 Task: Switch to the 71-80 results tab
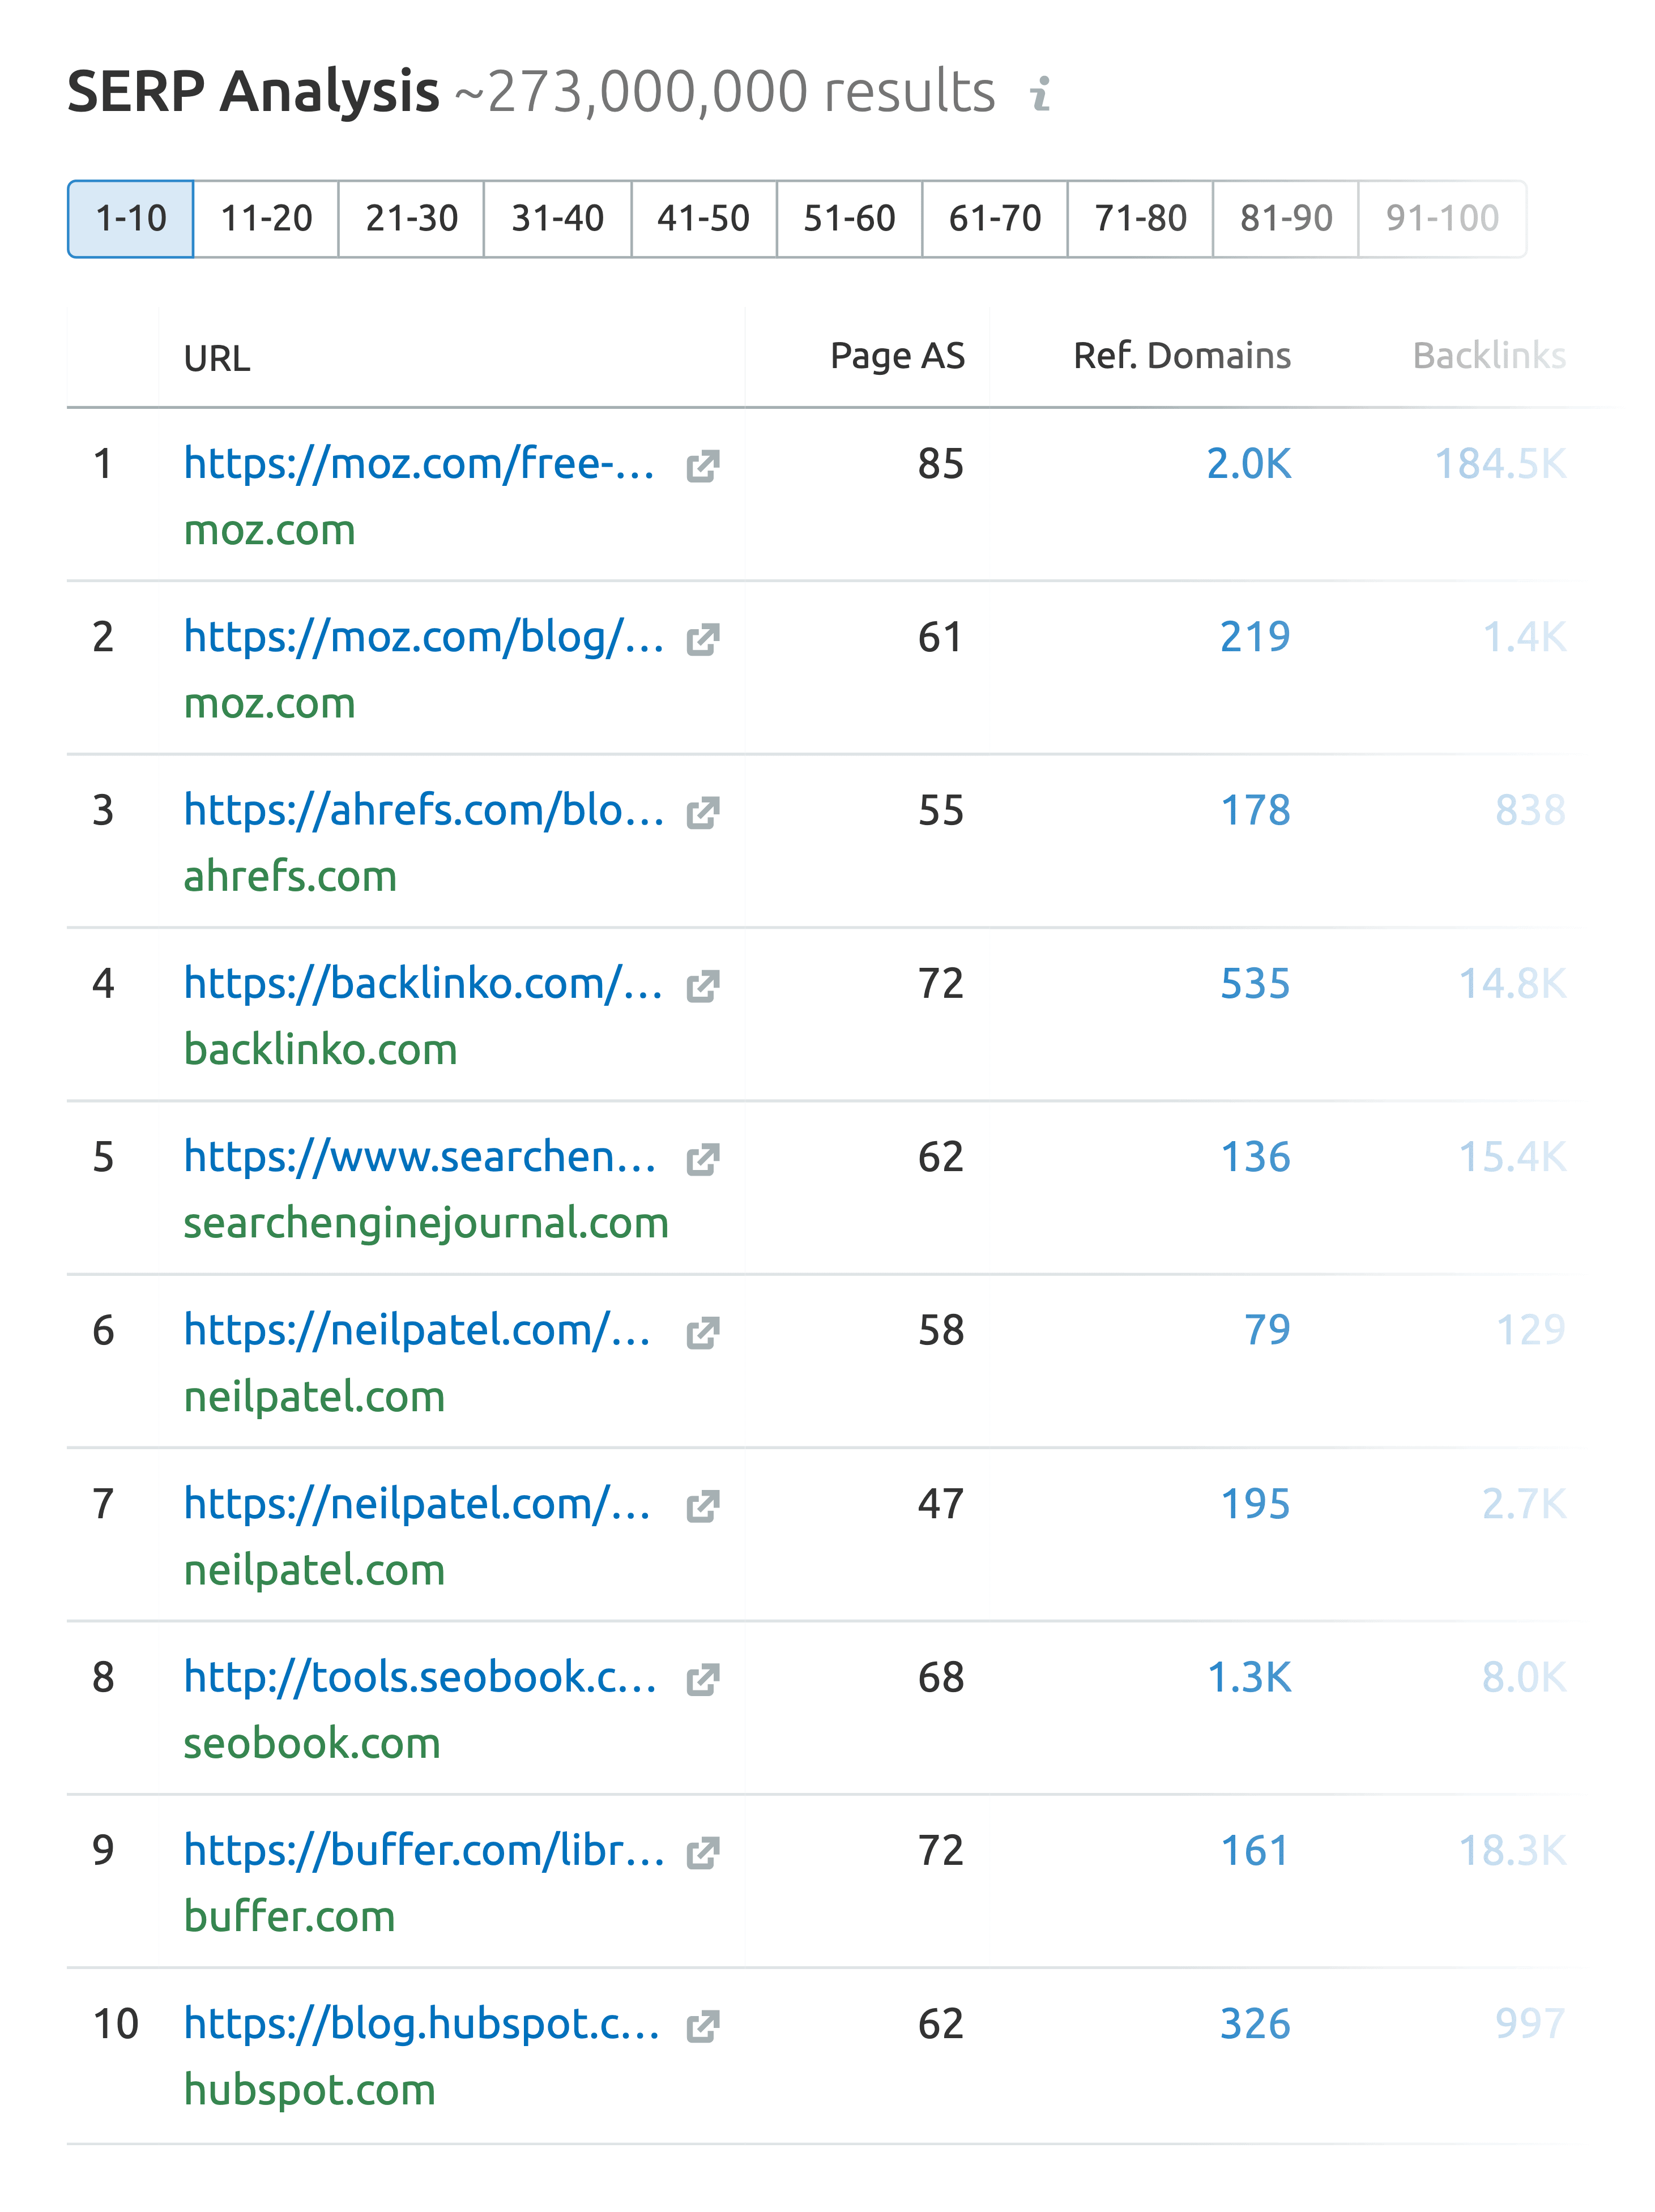[1140, 219]
